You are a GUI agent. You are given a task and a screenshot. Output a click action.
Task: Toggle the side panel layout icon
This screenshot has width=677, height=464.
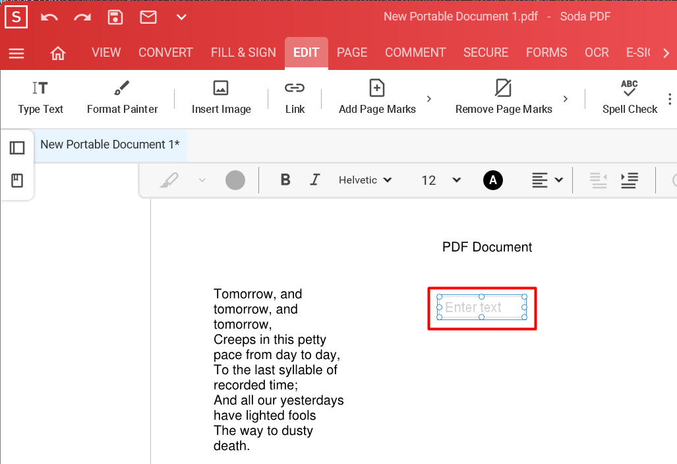[x=17, y=148]
